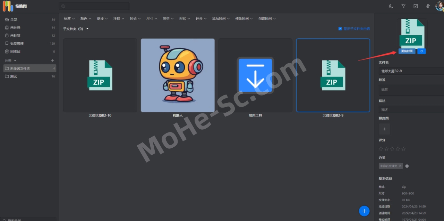
Task: Select the 机器人 robot thumbnail
Action: coord(178,75)
